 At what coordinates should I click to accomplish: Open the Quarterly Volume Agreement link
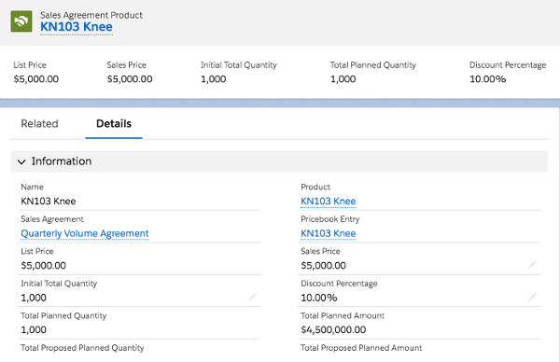[x=85, y=233]
